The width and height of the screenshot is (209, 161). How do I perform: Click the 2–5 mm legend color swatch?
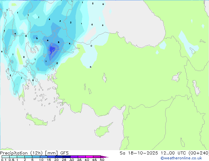click(x=28, y=157)
